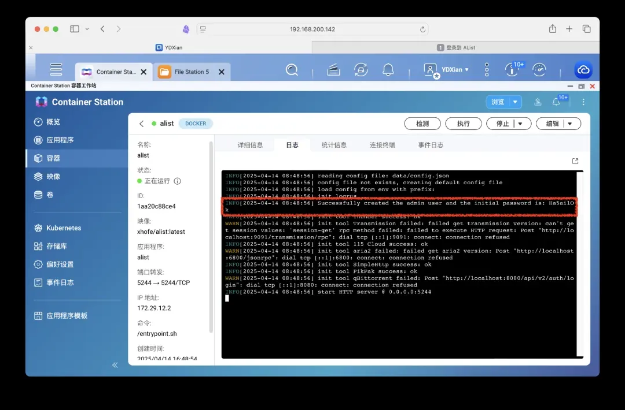This screenshot has height=410, width=625.
Task: Open the QNAP main menu hamburger icon
Action: [x=56, y=70]
